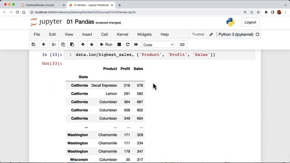This screenshot has width=290, height=163.
Task: Click into the data.loc code cell
Action: coord(159,55)
